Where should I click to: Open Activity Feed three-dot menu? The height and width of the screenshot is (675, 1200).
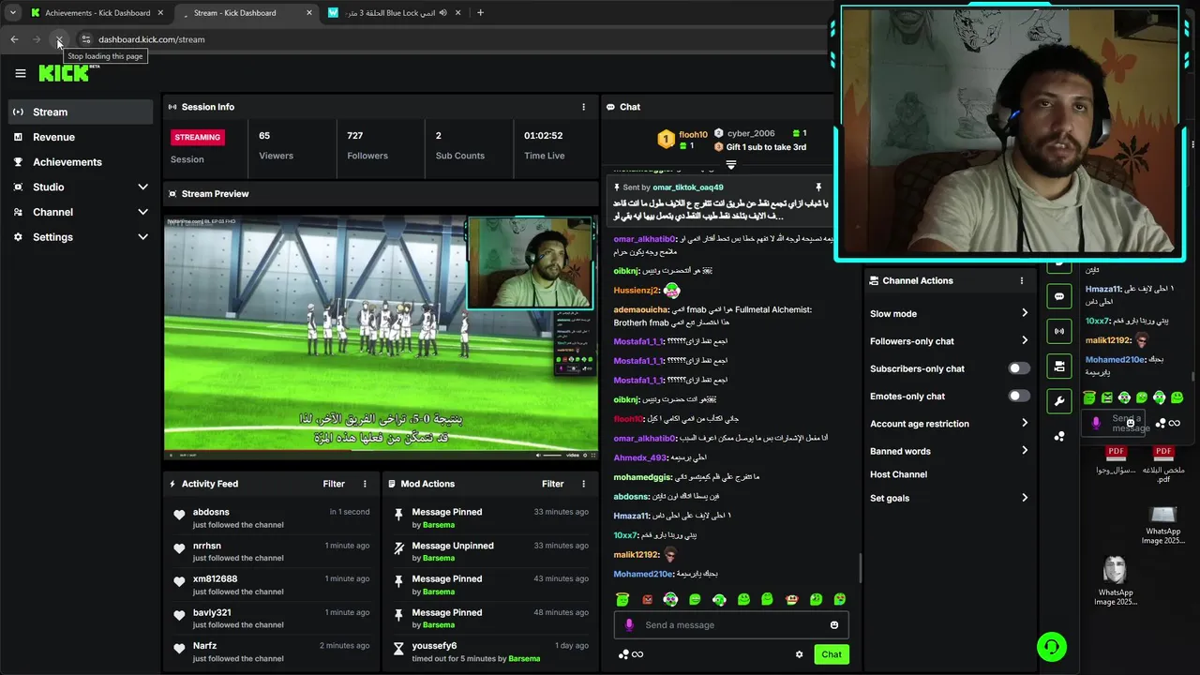pos(365,484)
